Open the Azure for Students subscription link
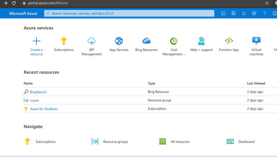The width and height of the screenshot is (277, 157). (x=44, y=109)
